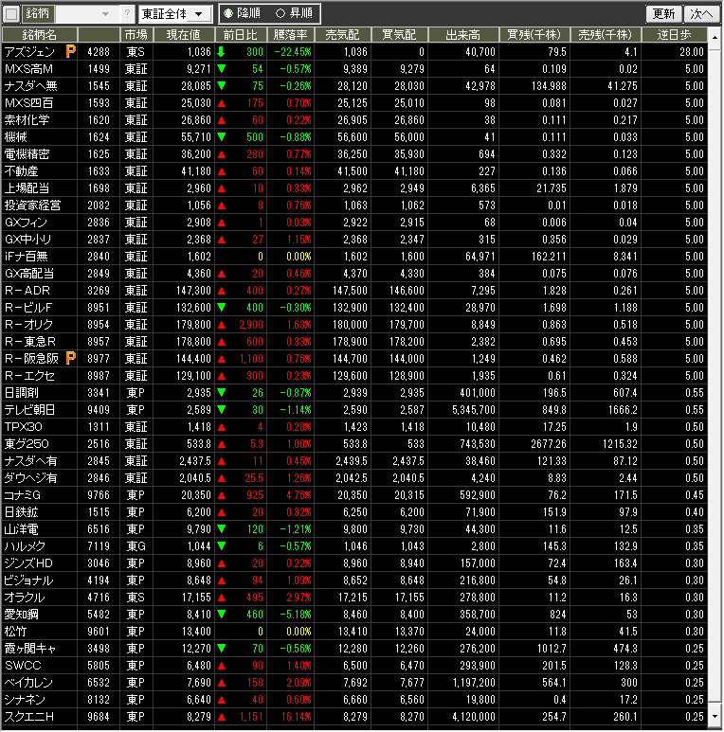Click red up triangle in 電機精密 row

222,154
